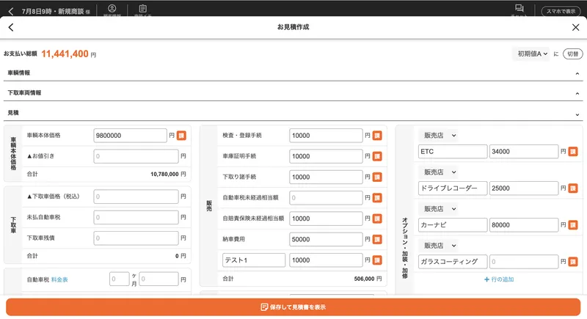Expand the 車輌情報 section

coord(293,73)
